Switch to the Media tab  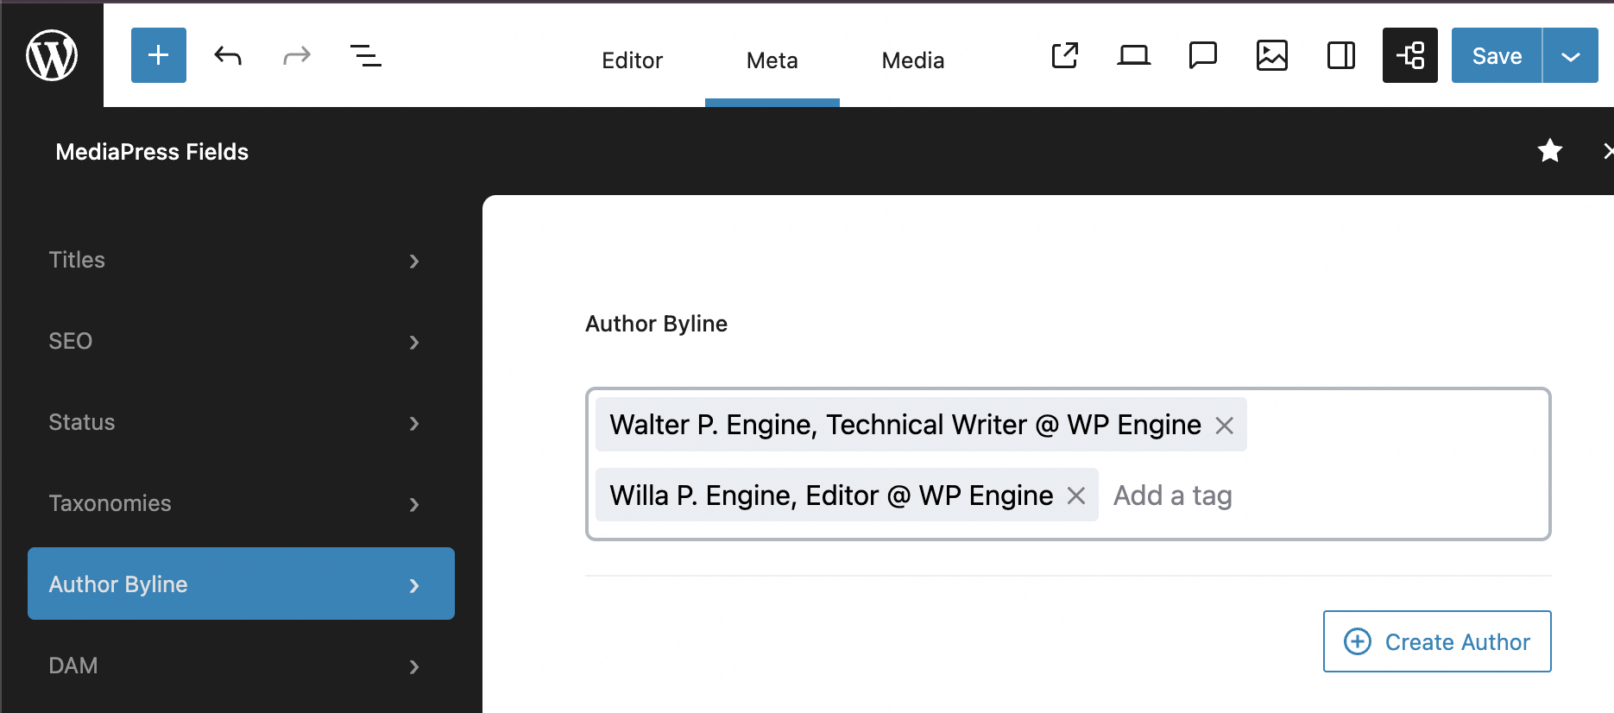point(912,60)
